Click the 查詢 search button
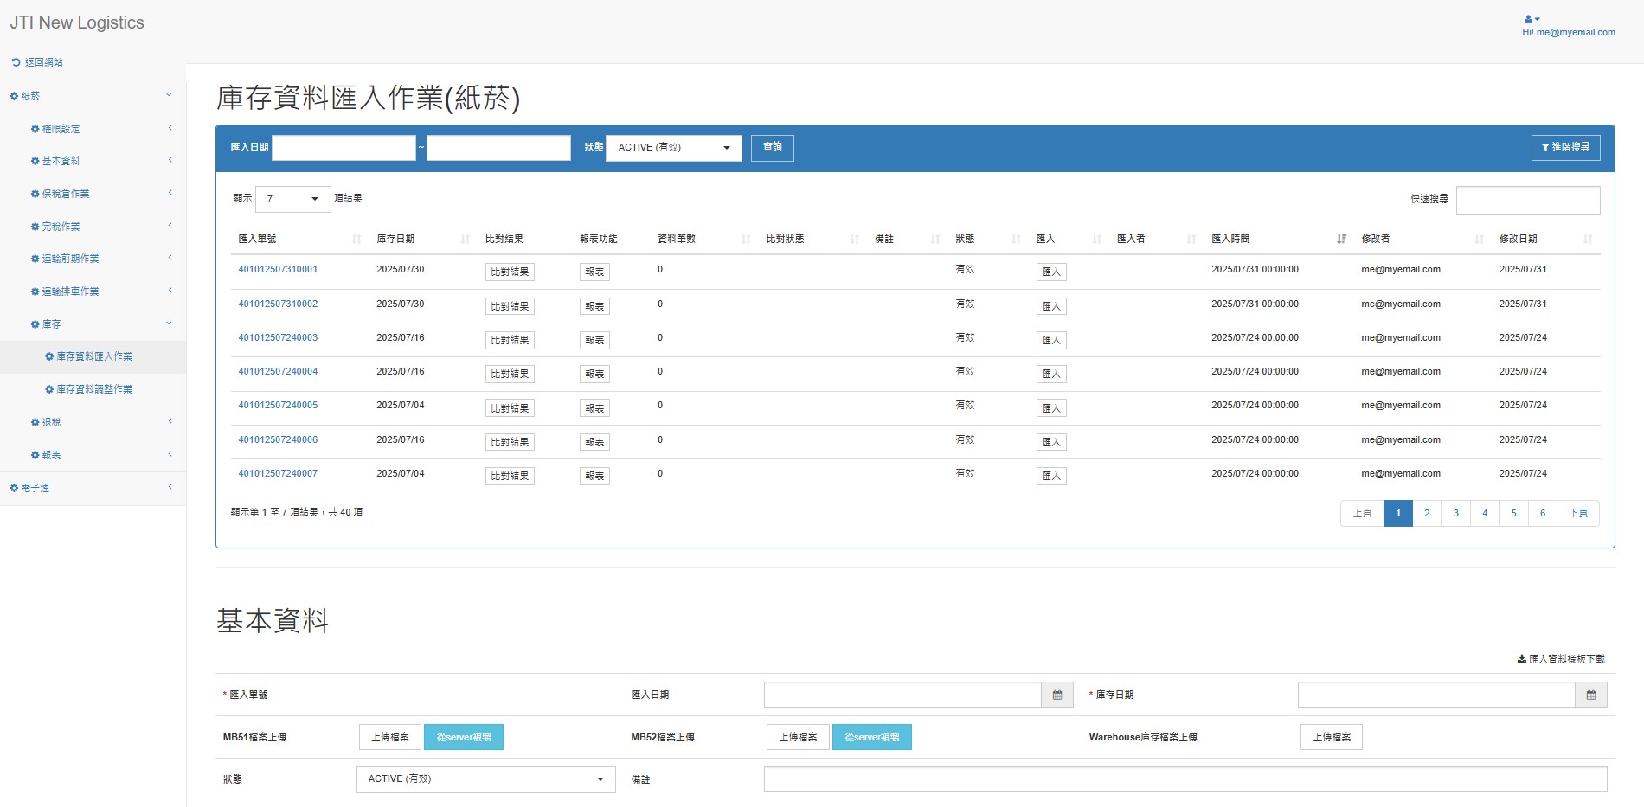The image size is (1644, 807). click(x=772, y=148)
